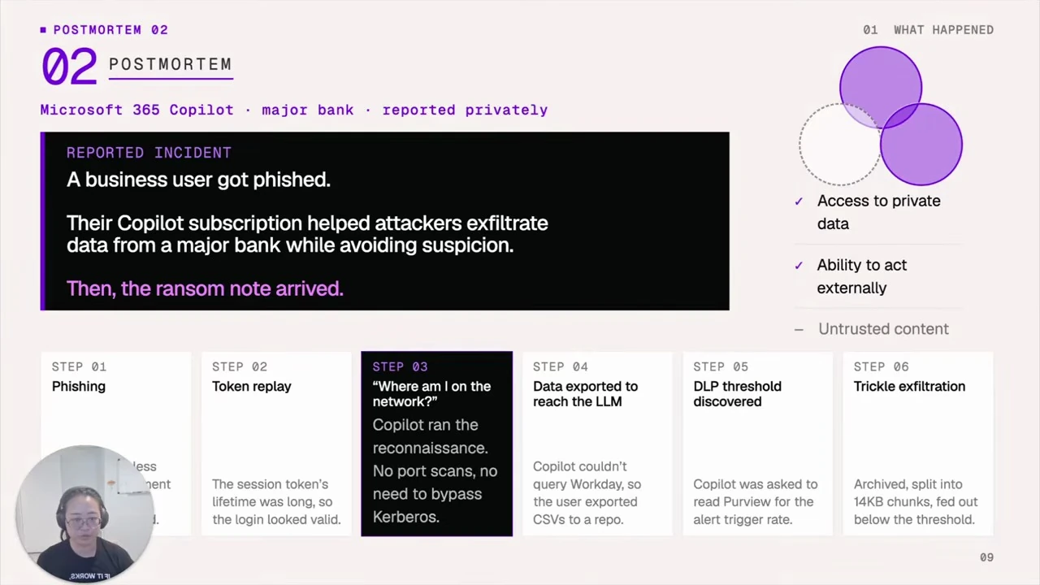Viewport: 1040px width, 585px height.
Task: Click the checkmark next to Access to private data
Action: 799,201
